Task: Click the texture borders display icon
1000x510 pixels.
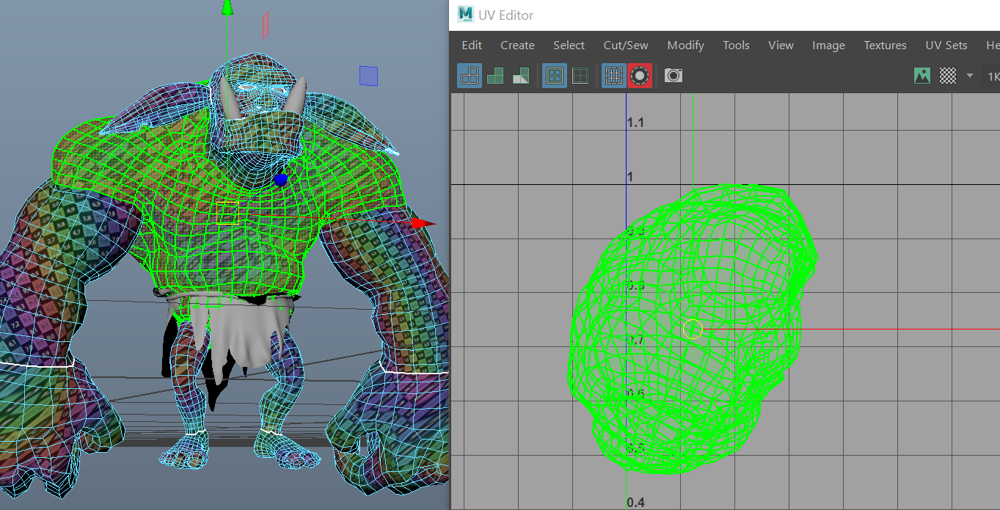Action: pyautogui.click(x=555, y=76)
